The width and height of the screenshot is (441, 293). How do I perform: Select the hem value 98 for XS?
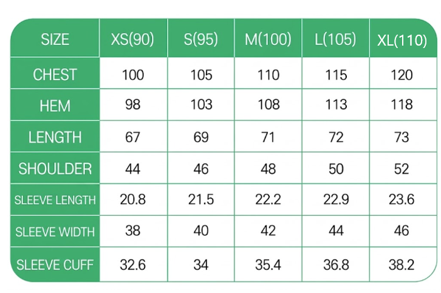point(132,105)
